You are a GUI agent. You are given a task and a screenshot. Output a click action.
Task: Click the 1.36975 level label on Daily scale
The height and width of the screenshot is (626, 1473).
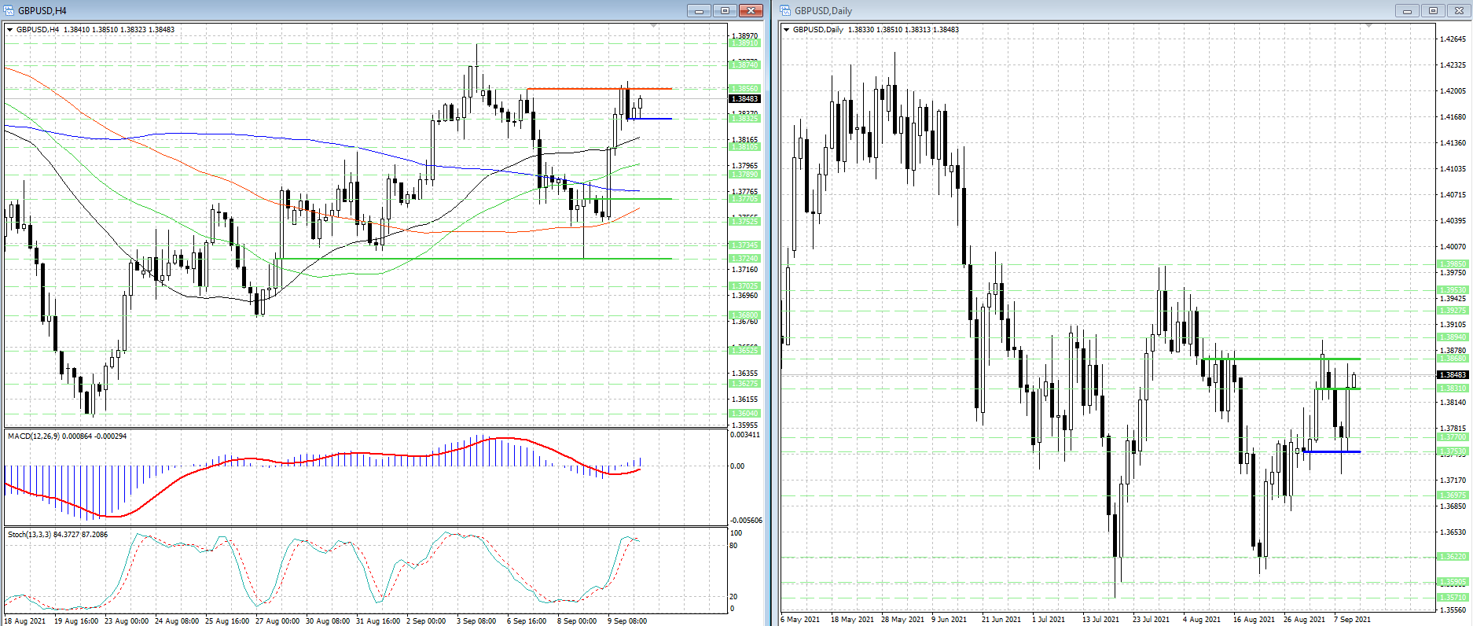1452,495
